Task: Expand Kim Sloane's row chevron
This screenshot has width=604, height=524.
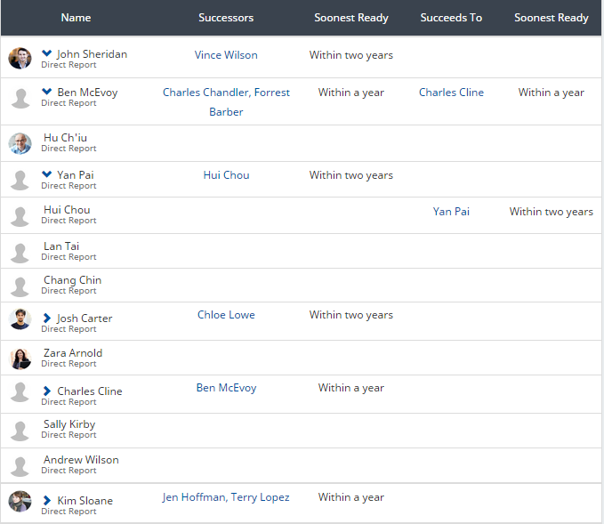Action: [x=47, y=501]
